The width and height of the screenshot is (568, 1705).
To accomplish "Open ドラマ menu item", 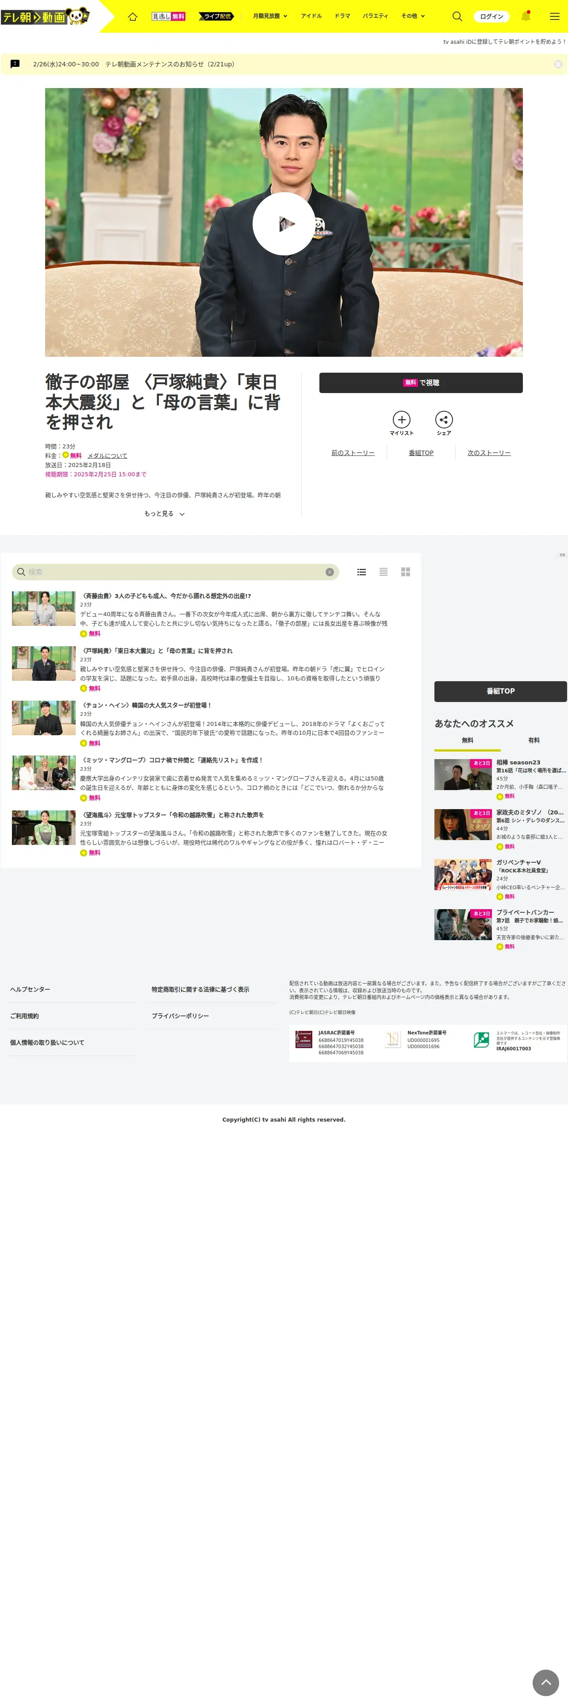I will (x=342, y=16).
